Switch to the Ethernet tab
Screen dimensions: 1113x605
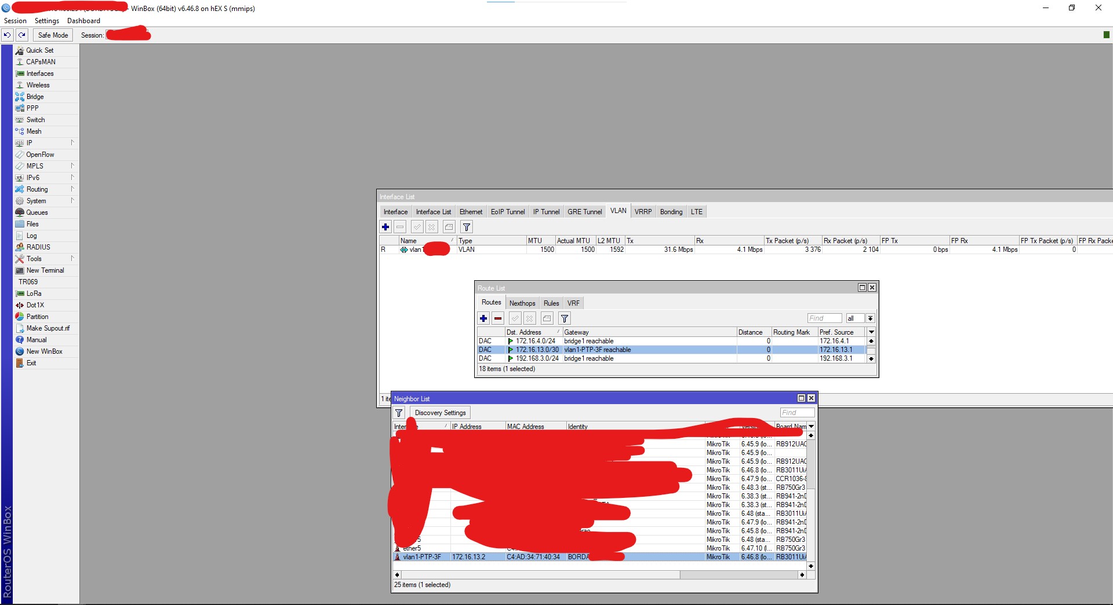[471, 212]
